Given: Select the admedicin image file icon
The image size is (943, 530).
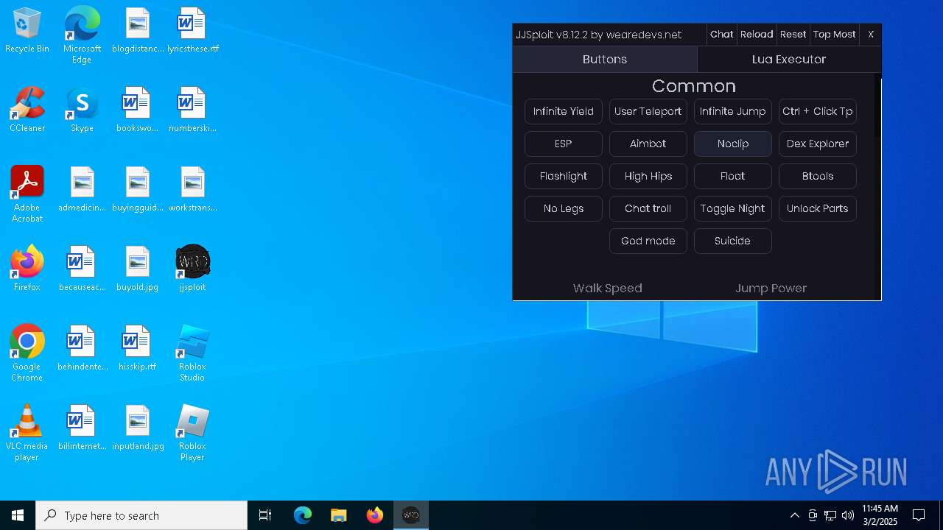Looking at the screenshot, I should point(82,189).
